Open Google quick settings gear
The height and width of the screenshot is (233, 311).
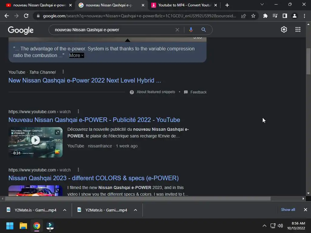pyautogui.click(x=284, y=29)
